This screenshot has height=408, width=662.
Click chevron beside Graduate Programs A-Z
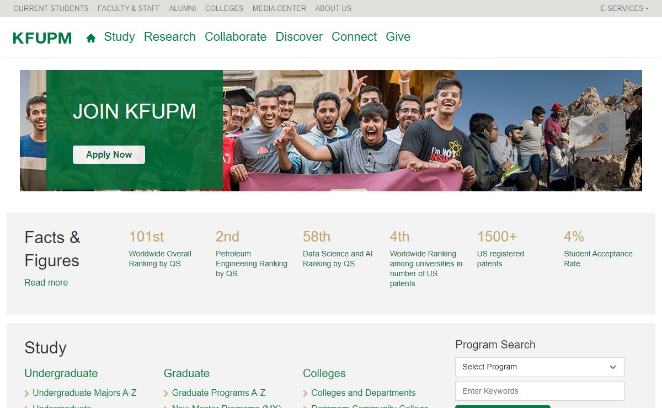(166, 393)
